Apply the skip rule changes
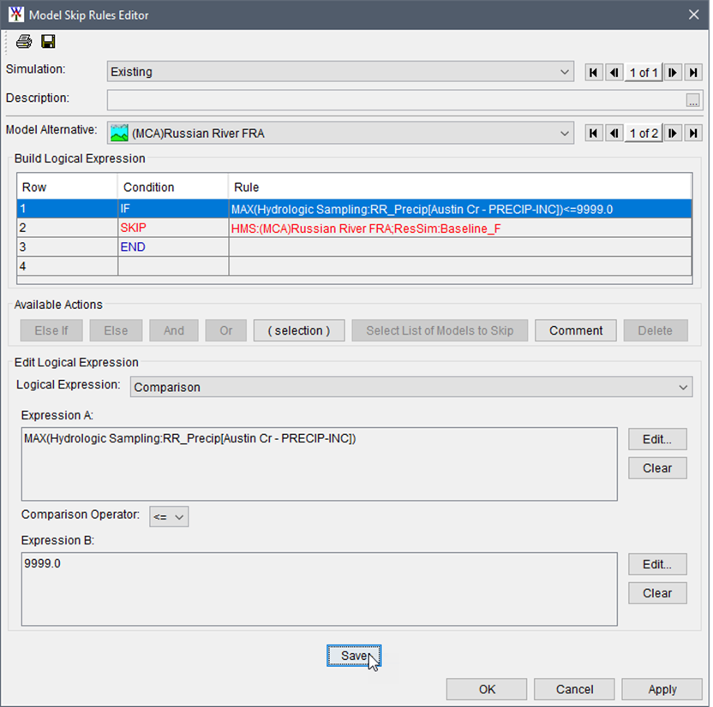Viewport: 713px width, 707px height. (662, 689)
